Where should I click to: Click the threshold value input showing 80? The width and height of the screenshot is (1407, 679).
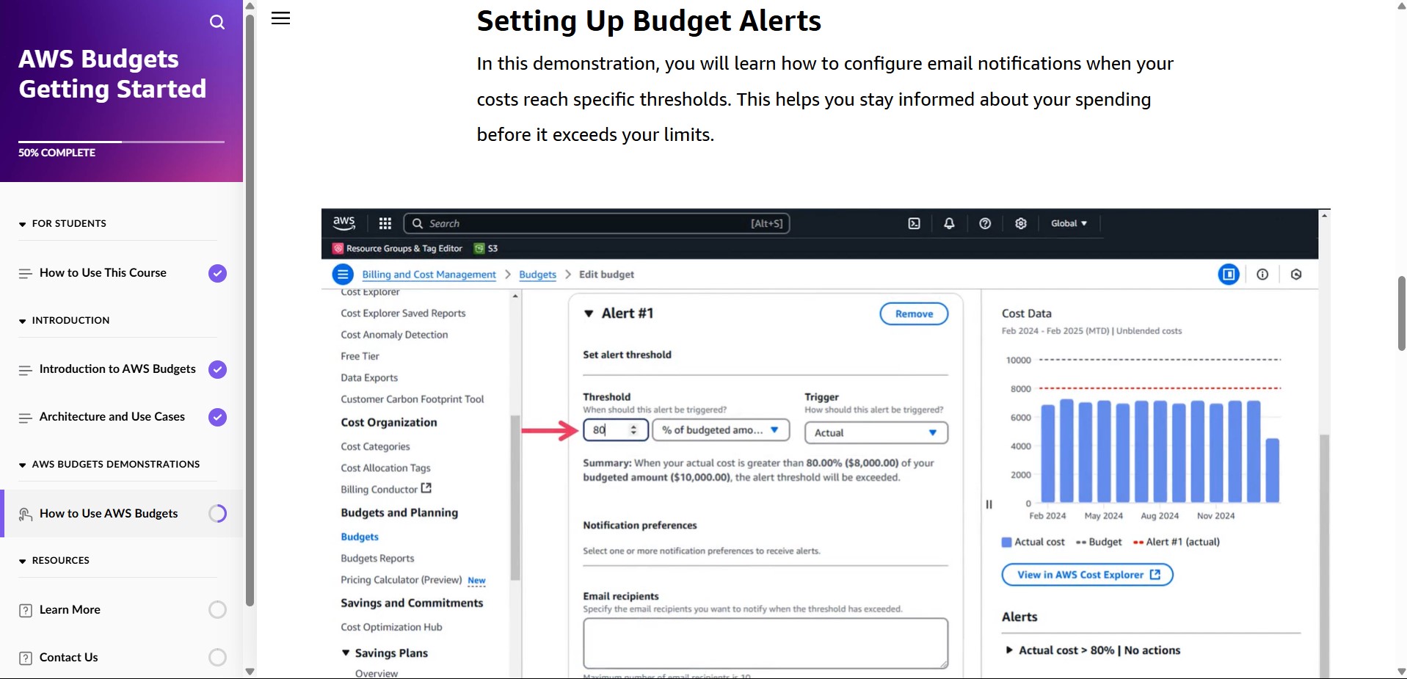coord(615,430)
